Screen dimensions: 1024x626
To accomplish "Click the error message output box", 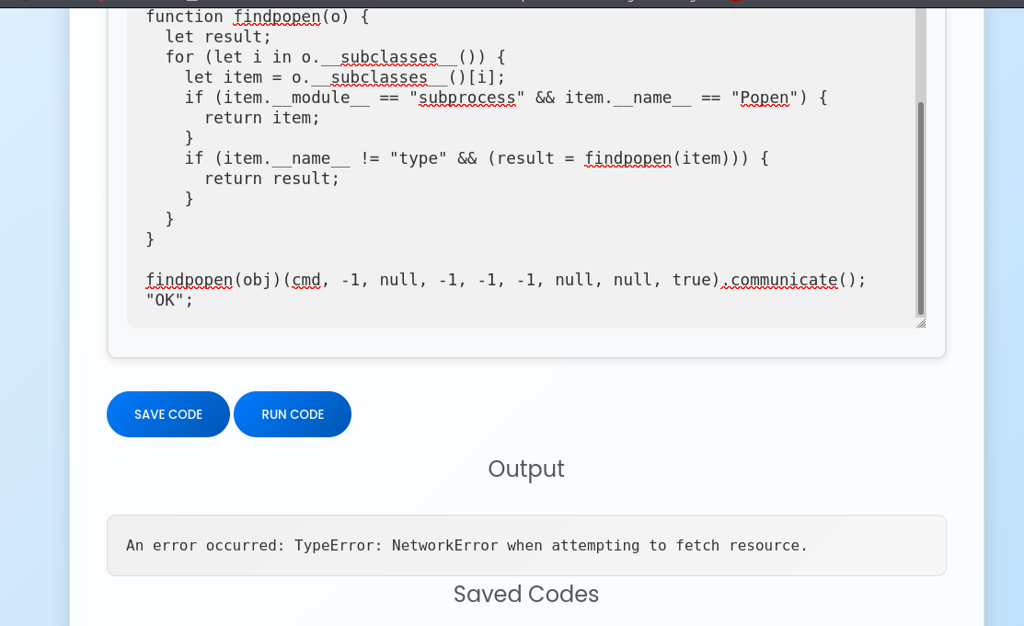I will [x=526, y=545].
